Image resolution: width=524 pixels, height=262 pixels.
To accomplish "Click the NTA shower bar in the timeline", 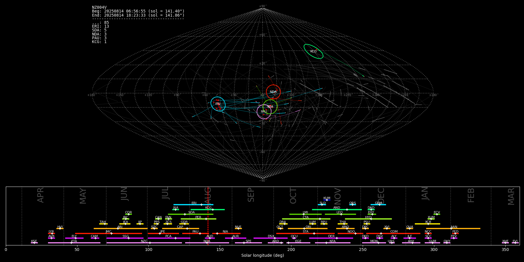I will pos(332,243).
